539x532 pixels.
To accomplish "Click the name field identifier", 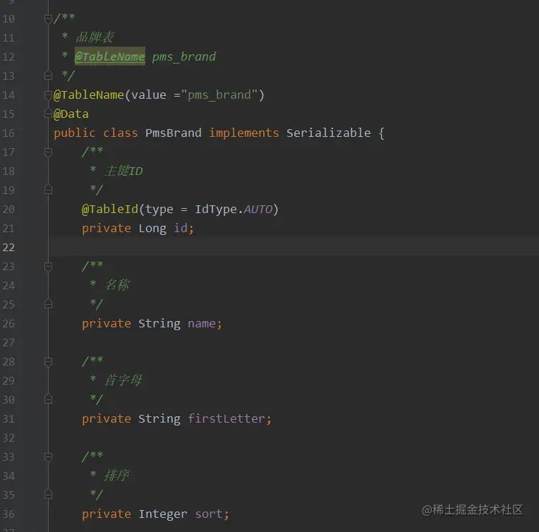I will click(202, 324).
